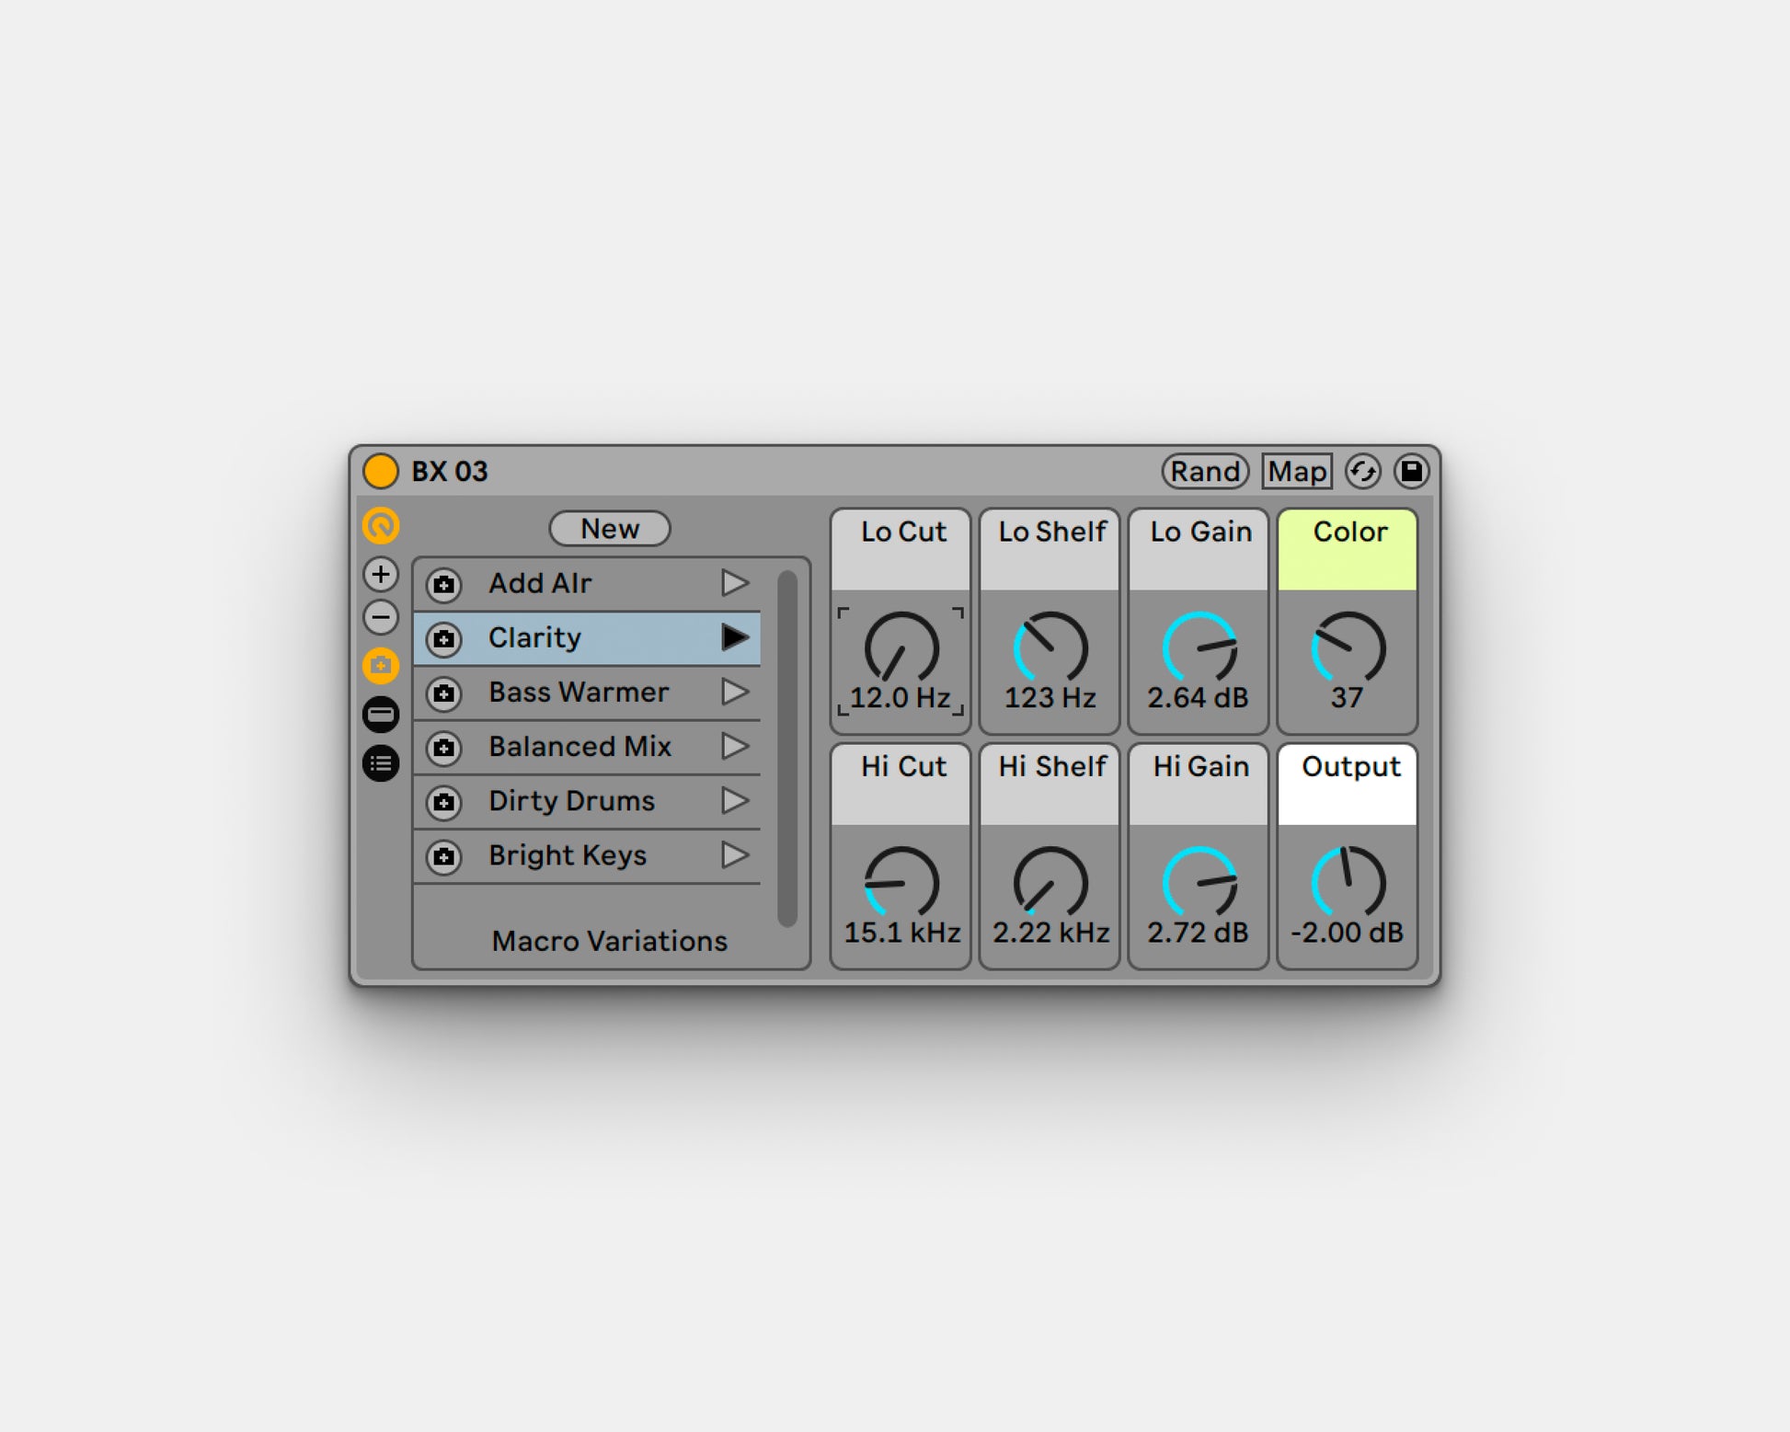The height and width of the screenshot is (1432, 1790).
Task: Overwrite the Bass Warmer variation via camera icon
Action: [444, 693]
